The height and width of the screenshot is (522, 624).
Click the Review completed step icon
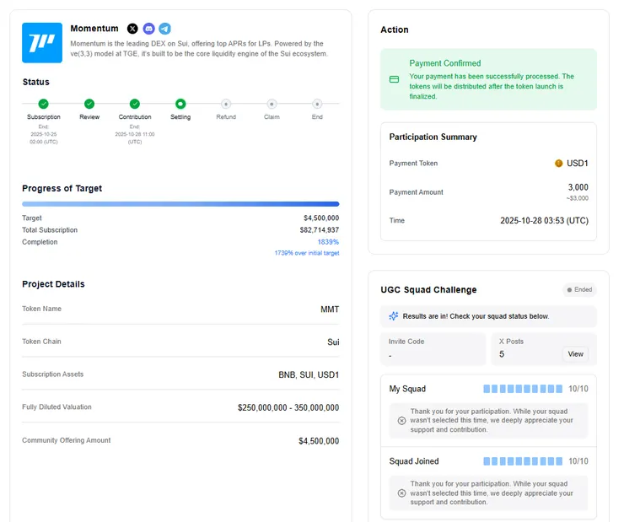pos(89,104)
